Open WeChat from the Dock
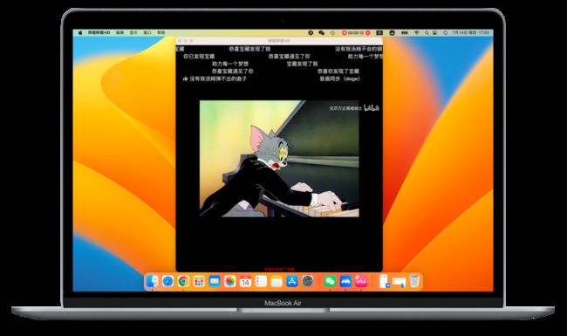 (330, 281)
